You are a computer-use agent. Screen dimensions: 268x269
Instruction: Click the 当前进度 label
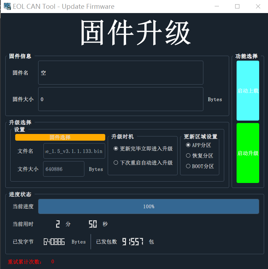[23, 207]
